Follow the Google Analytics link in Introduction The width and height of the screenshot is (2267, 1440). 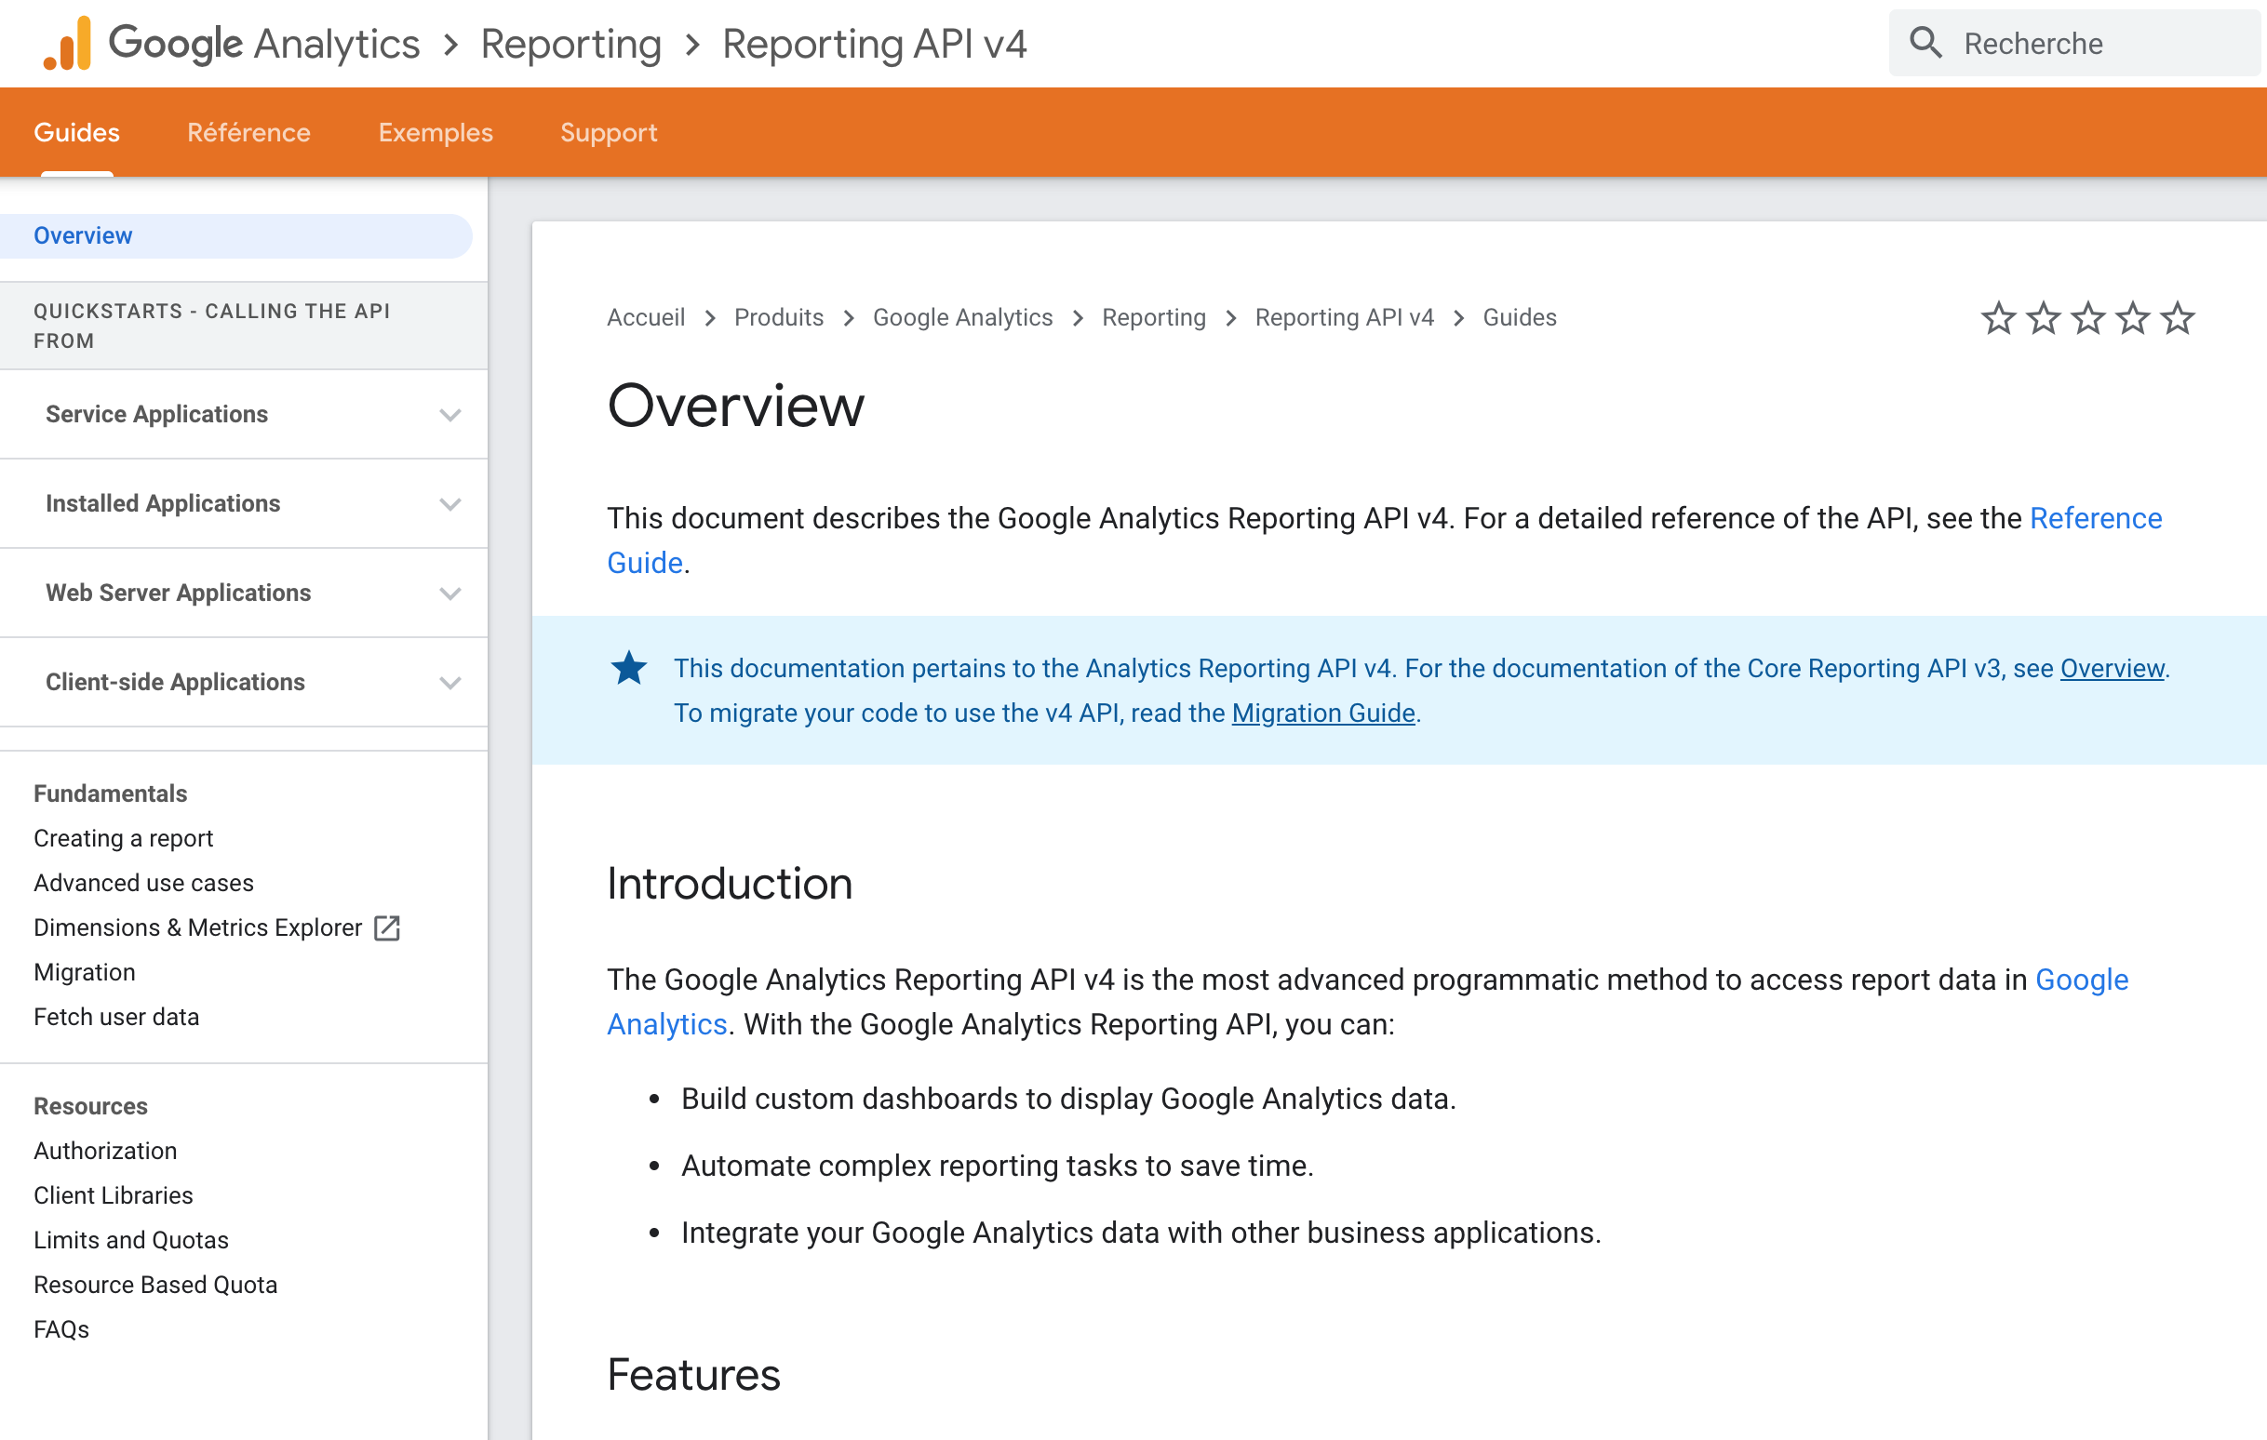tap(2082, 980)
